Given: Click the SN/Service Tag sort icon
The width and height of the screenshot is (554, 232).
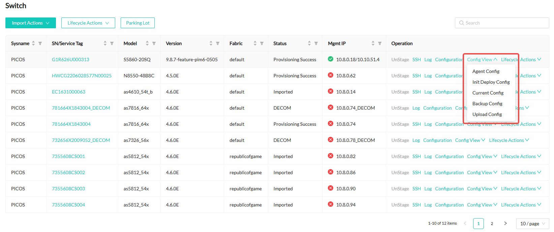Looking at the screenshot, I should (105, 43).
